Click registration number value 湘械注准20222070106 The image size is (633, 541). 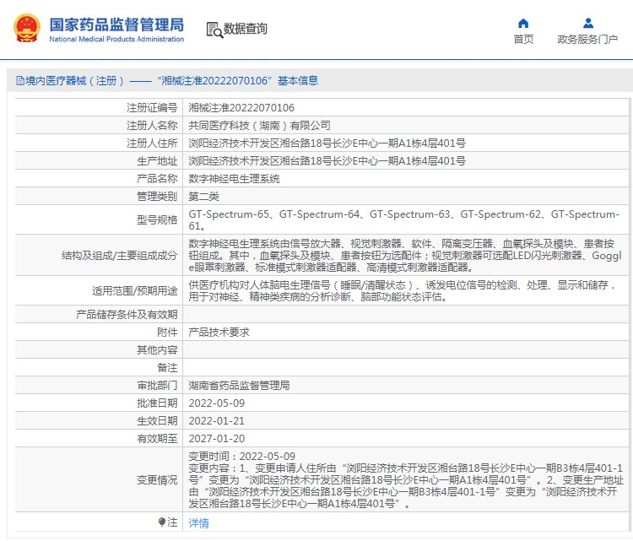(241, 108)
